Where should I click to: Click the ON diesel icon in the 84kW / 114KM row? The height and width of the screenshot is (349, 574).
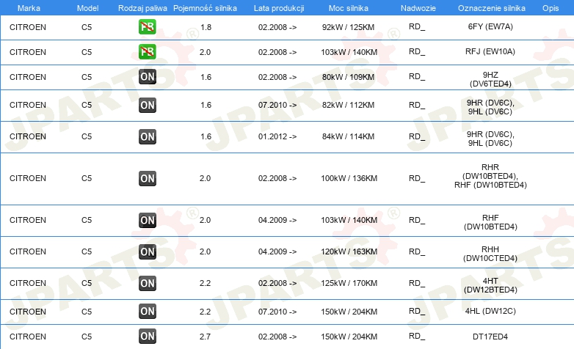coord(148,137)
